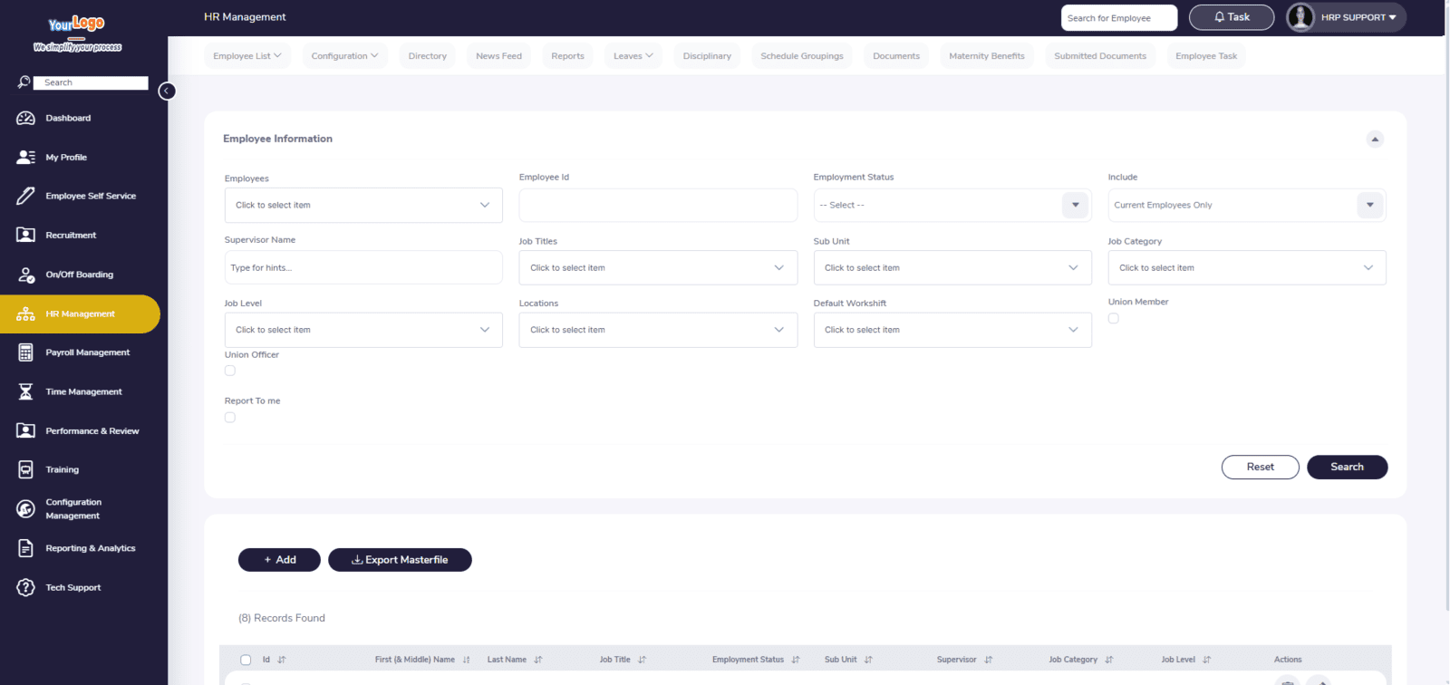Collapse the Employee Information panel
The height and width of the screenshot is (685, 1450).
[1375, 139]
